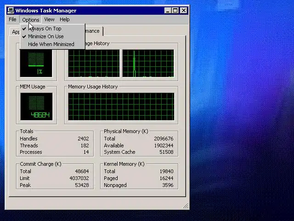Click the Memory Usage History label
294x221 pixels.
point(93,87)
